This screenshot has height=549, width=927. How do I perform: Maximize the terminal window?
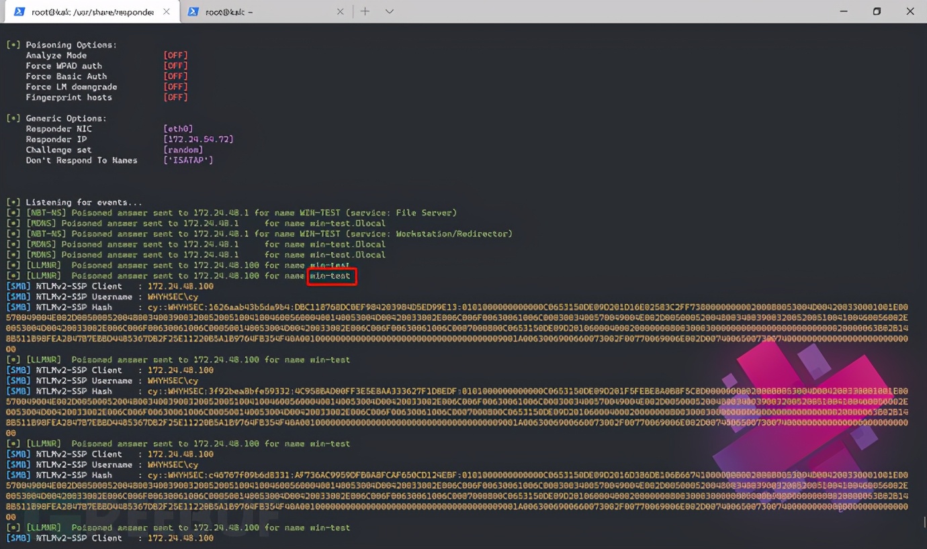pyautogui.click(x=877, y=11)
